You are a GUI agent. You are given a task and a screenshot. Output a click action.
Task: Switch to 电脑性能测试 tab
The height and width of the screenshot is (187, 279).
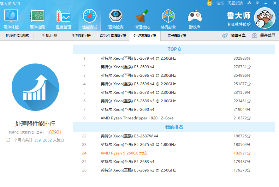click(17, 36)
